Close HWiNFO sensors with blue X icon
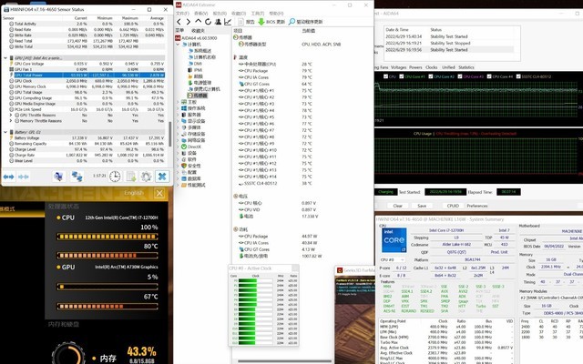This screenshot has height=364, width=583. point(162,177)
